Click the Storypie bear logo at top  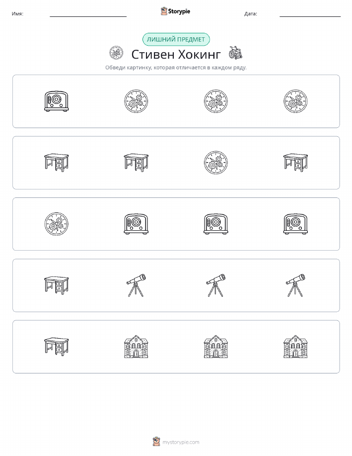164,11
